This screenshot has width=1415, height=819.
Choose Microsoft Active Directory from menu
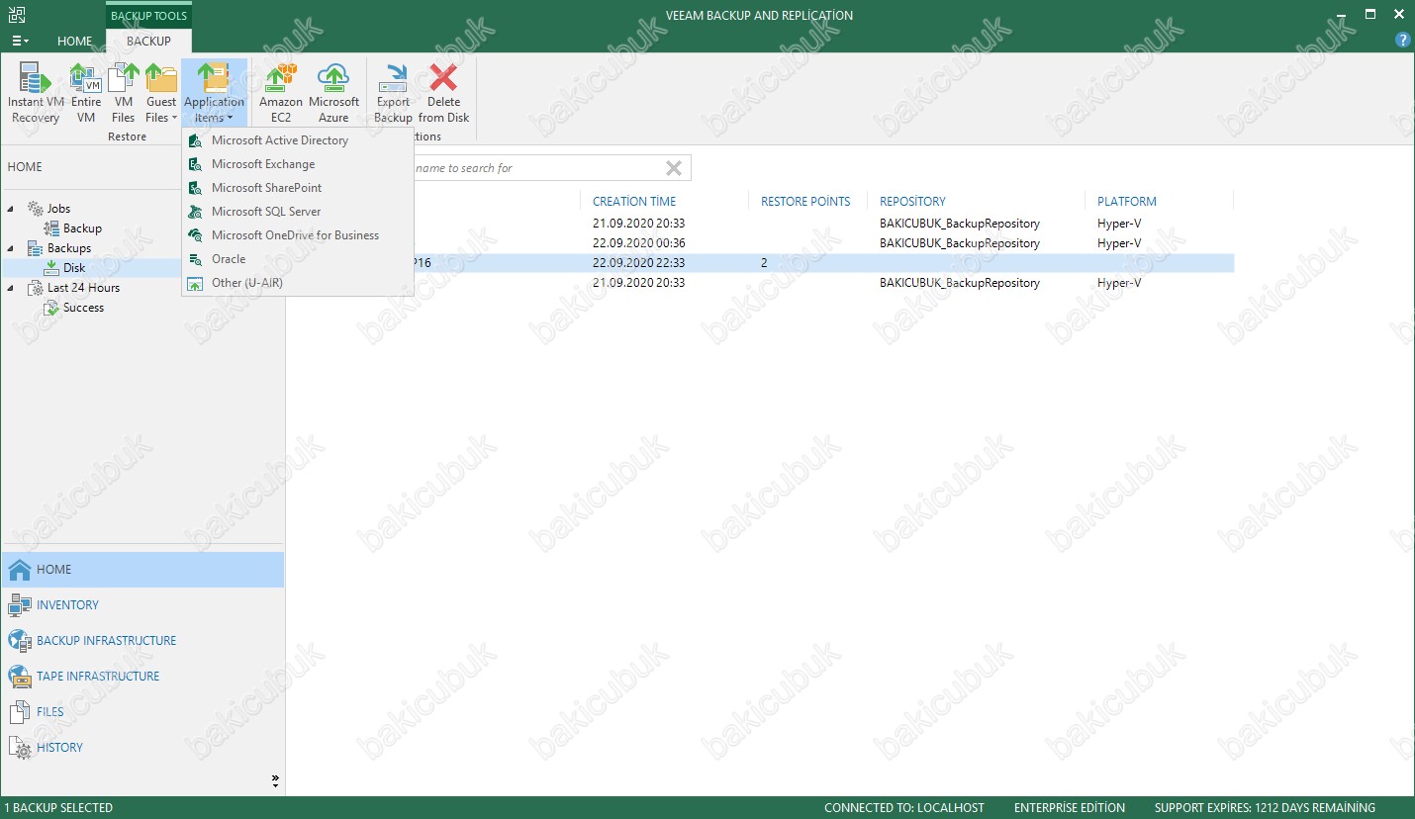(x=297, y=140)
